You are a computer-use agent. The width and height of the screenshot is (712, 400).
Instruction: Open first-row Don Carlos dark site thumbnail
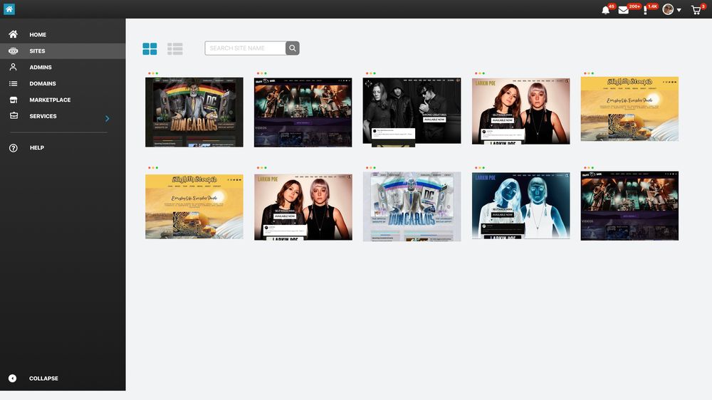[194, 112]
